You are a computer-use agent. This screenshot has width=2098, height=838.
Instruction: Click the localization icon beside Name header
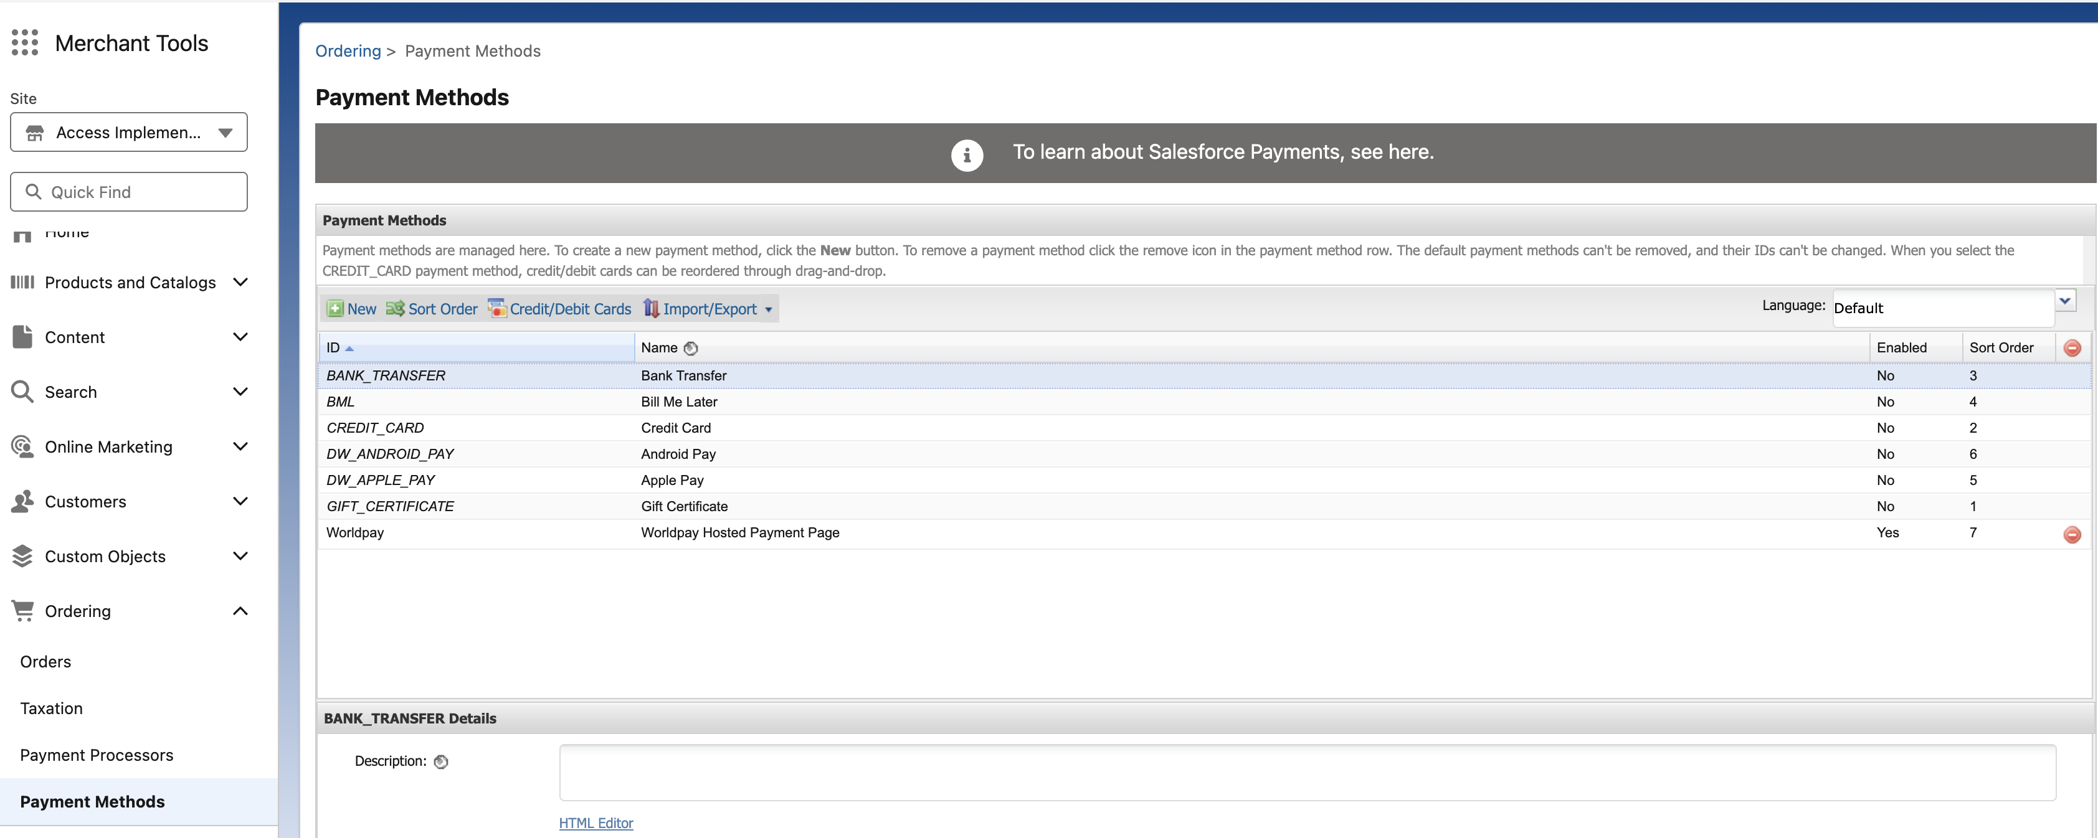(691, 349)
